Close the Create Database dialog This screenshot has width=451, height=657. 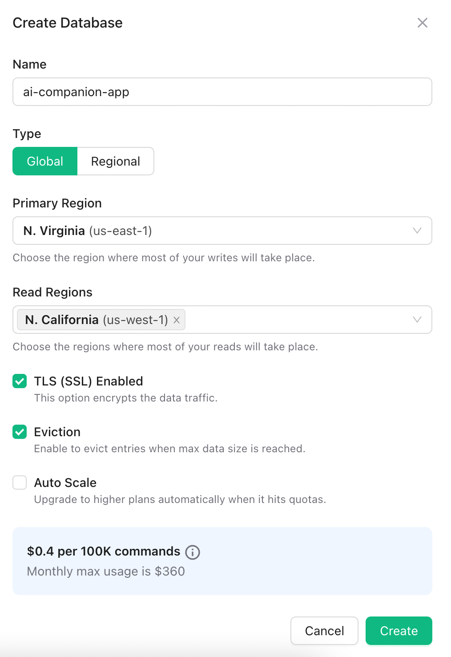[x=422, y=23]
